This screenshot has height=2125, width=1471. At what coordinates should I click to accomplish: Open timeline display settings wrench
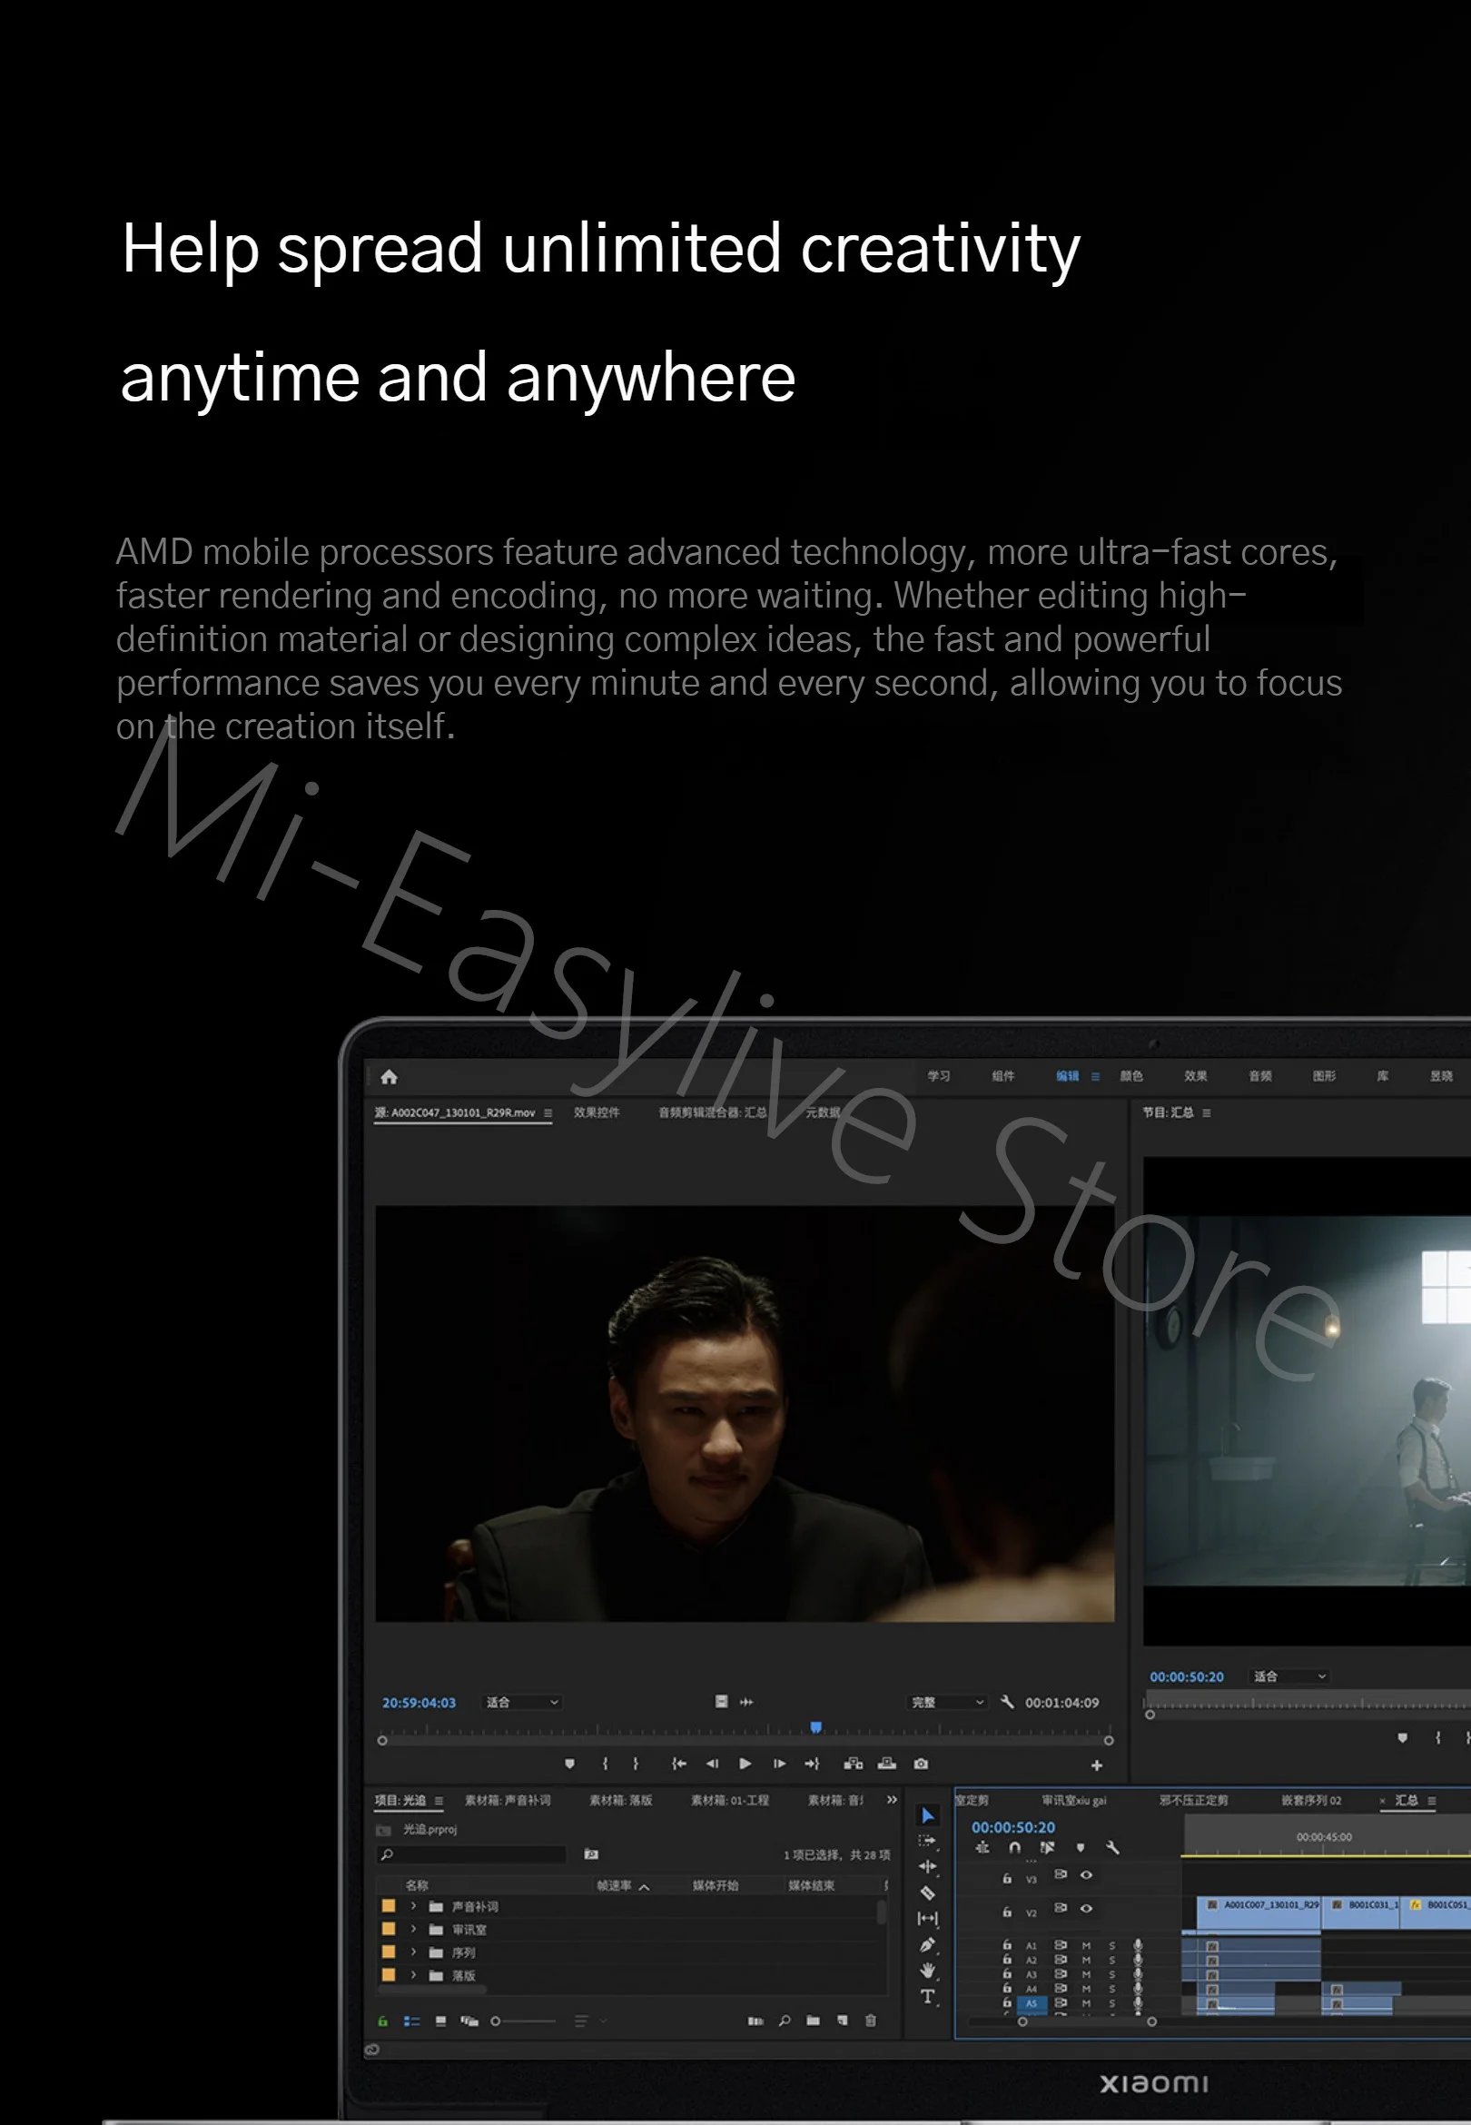(x=1112, y=1847)
